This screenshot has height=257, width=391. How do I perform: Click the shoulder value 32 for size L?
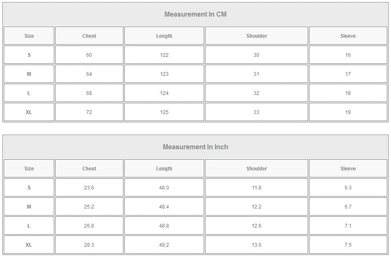pos(256,93)
